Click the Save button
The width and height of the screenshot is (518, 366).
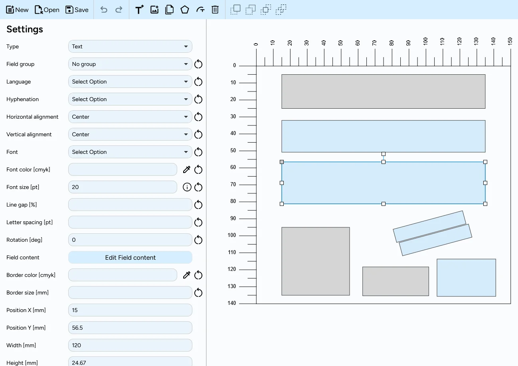(77, 10)
